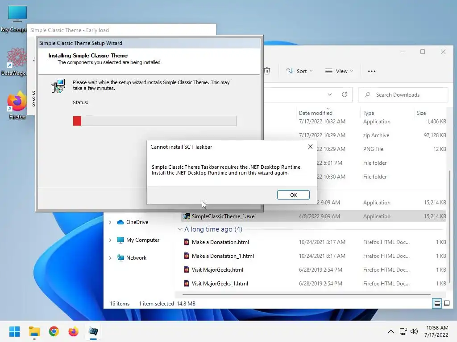
Task: Expand Network tree node
Action: click(110, 258)
